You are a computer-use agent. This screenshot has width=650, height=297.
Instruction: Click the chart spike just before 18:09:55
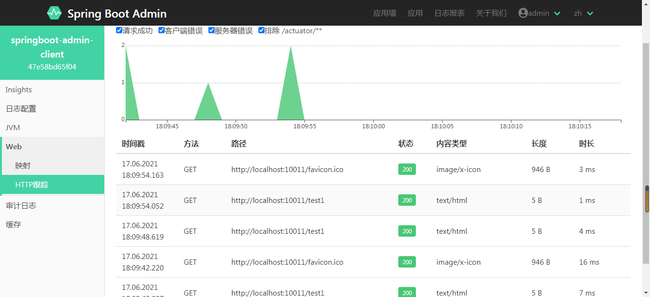291,90
